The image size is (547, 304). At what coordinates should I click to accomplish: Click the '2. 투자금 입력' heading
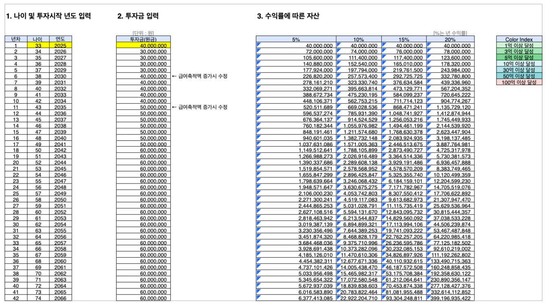pyautogui.click(x=138, y=16)
